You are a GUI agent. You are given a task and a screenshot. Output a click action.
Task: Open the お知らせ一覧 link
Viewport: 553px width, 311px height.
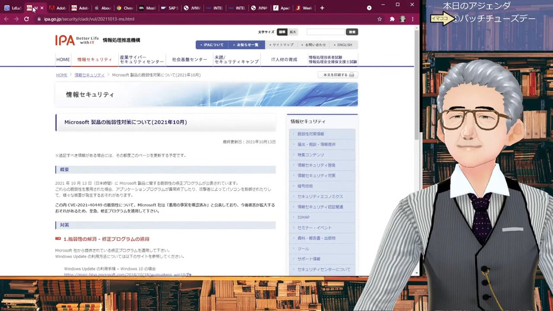coord(246,45)
